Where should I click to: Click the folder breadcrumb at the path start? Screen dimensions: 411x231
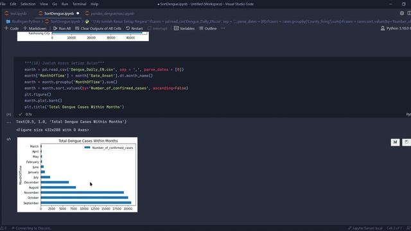pos(24,21)
